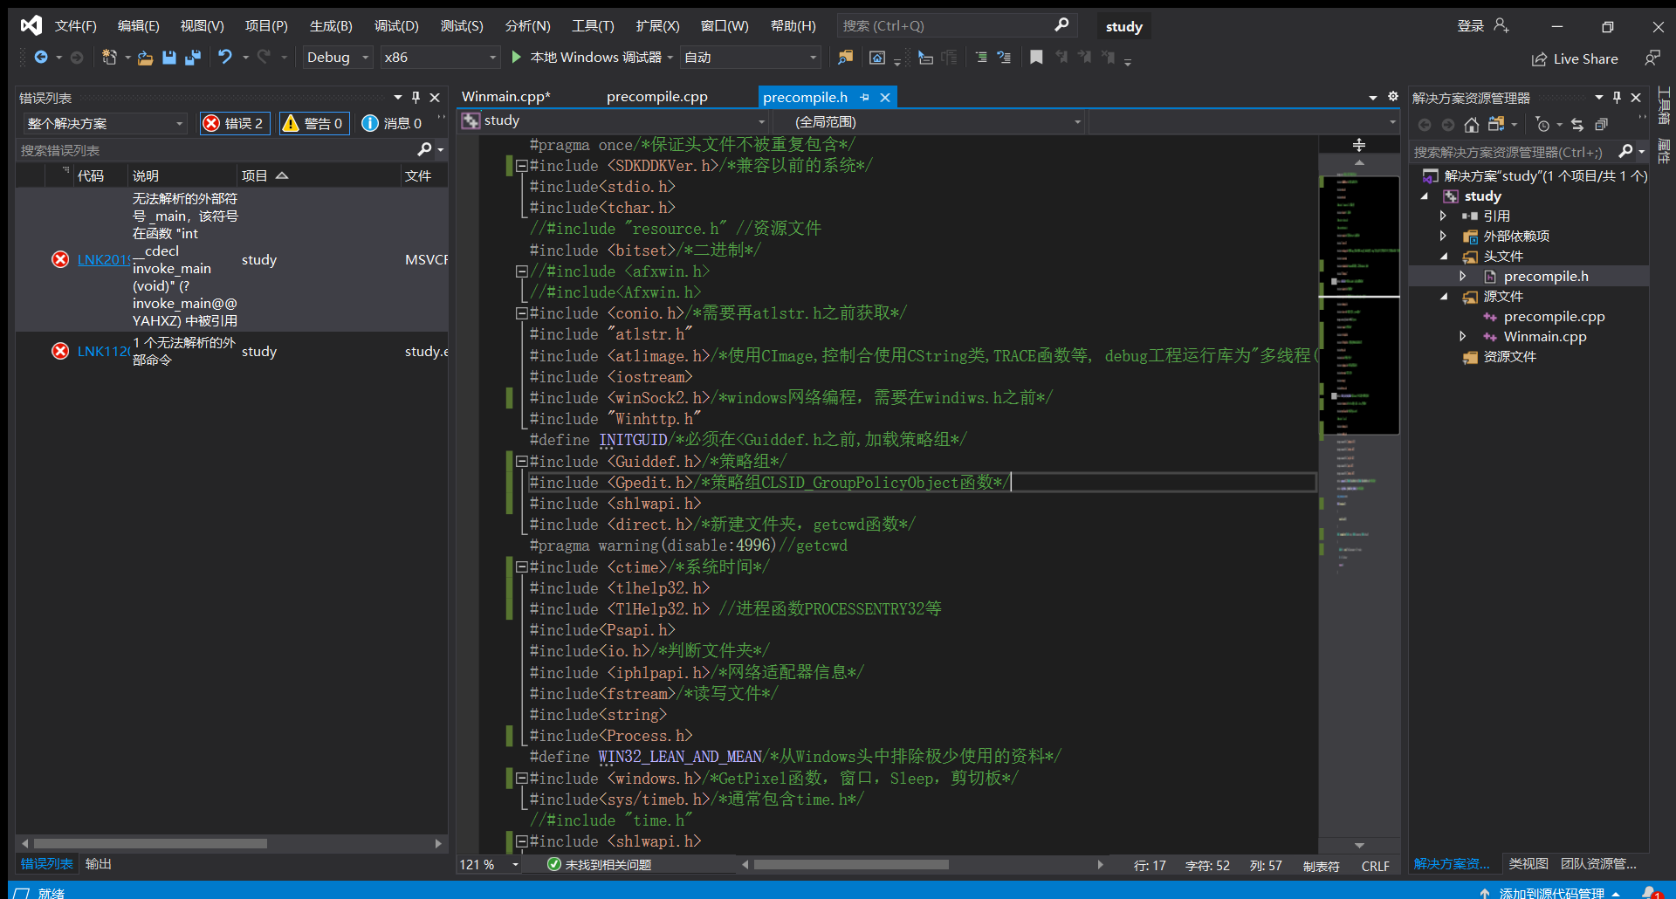Collapse the #include <SDKDDKVer.h> code block
This screenshot has width=1676, height=899.
521,165
